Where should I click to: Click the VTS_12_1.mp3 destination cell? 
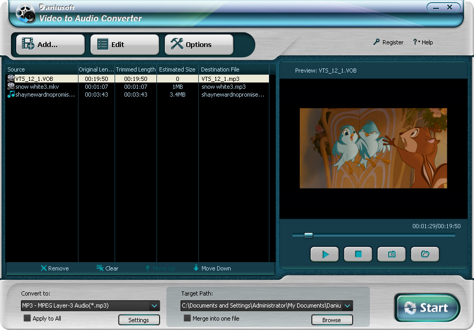pos(234,79)
